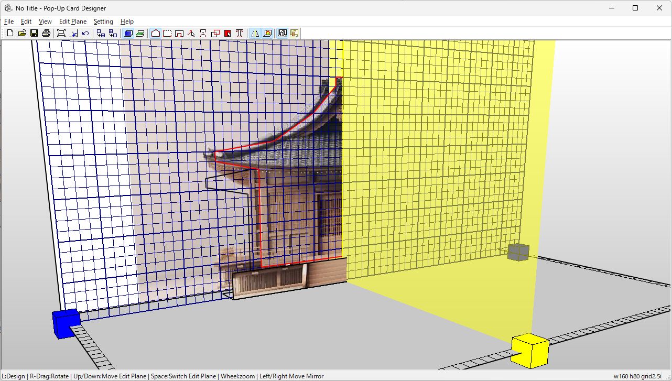This screenshot has width=672, height=381.
Task: Create a new card design
Action: 9,32
